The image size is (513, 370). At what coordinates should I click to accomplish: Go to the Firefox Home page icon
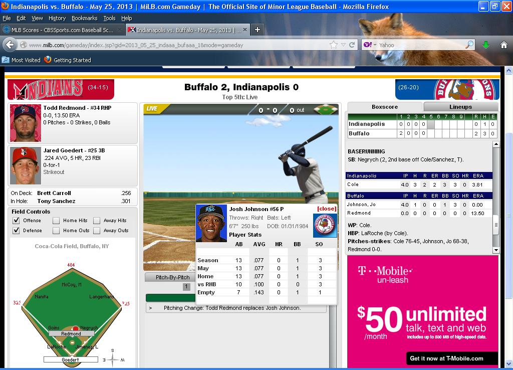tap(504, 45)
